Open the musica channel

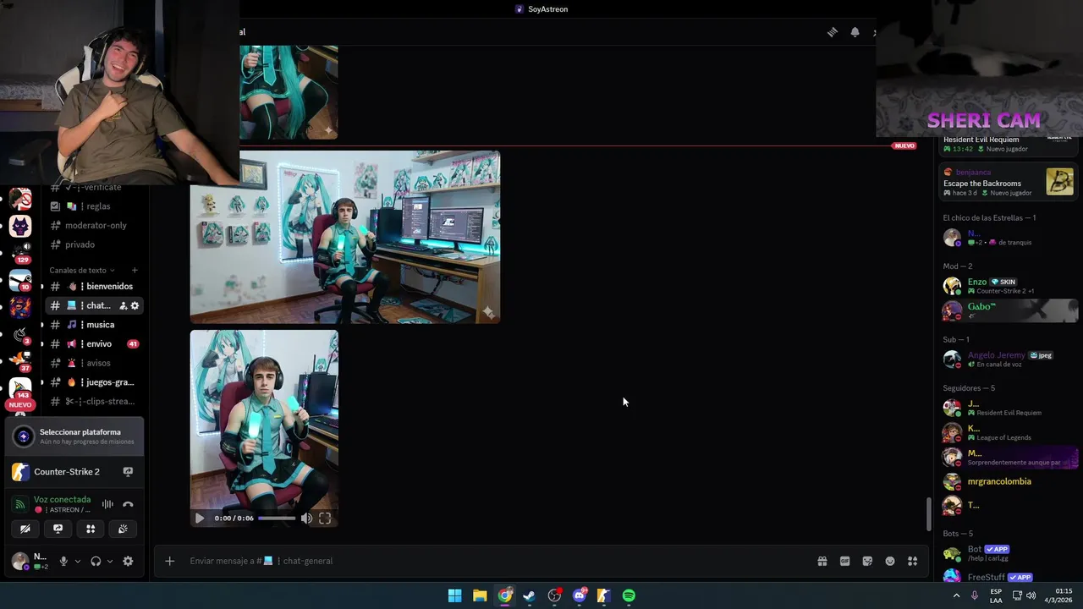coord(93,325)
